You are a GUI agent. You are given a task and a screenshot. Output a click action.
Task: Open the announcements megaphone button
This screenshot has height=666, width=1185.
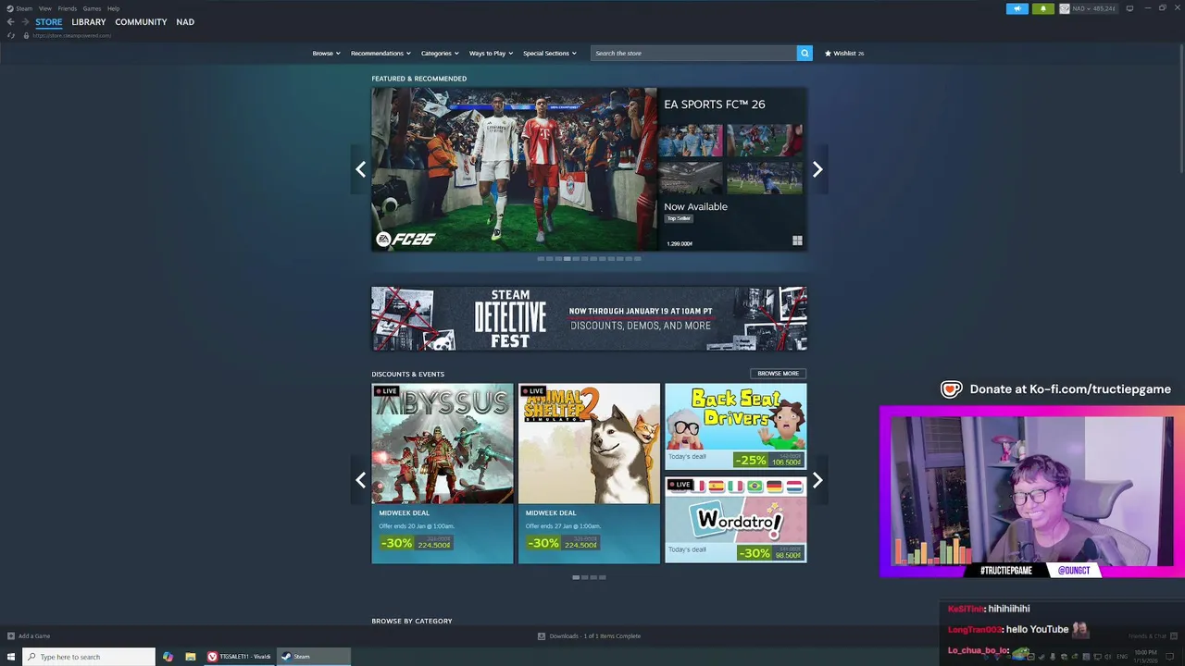tap(1017, 8)
